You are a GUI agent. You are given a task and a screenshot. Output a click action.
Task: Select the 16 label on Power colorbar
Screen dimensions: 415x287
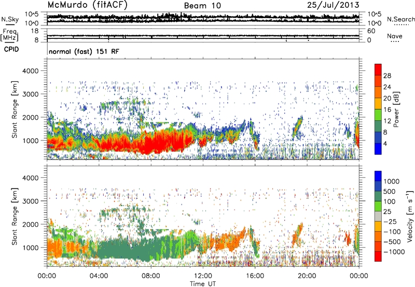point(387,110)
